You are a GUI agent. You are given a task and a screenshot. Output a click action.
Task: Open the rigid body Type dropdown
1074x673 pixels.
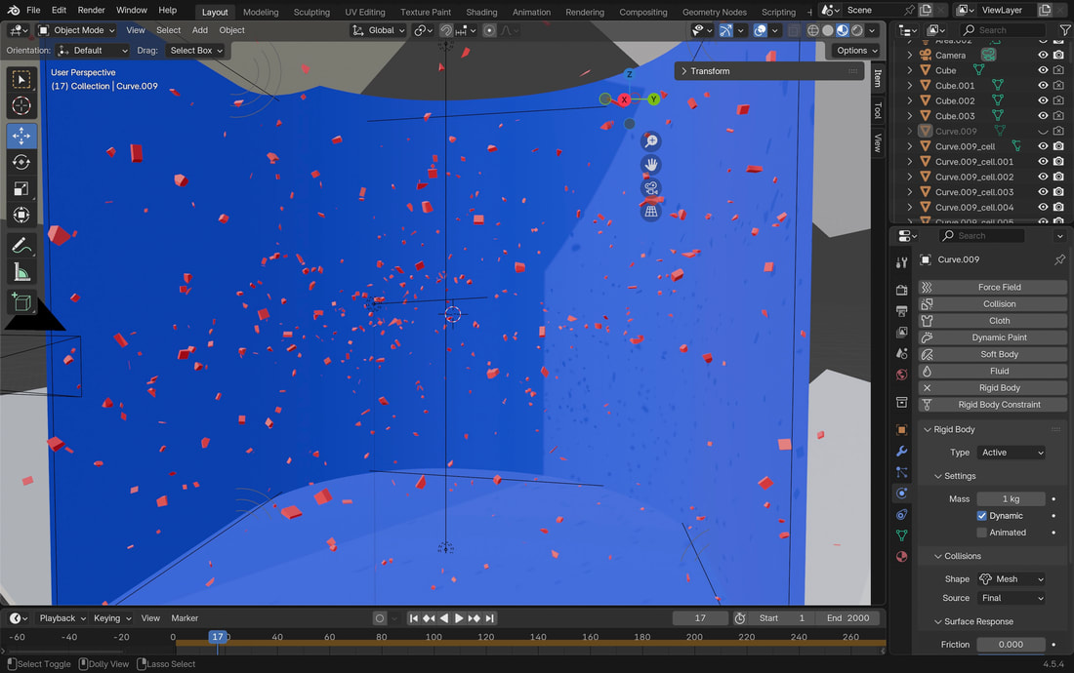click(1012, 453)
